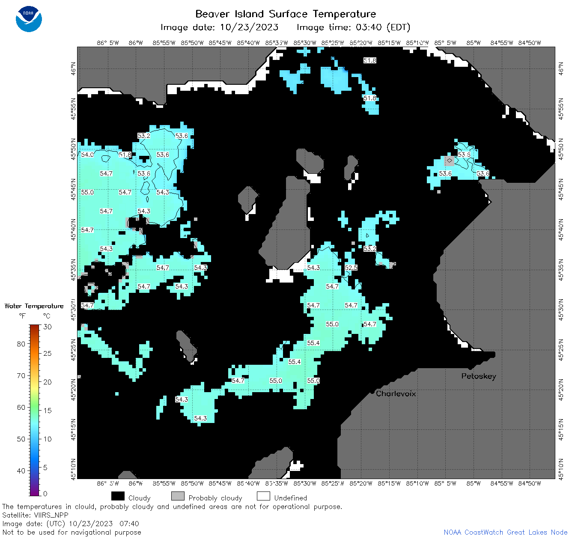Image resolution: width=572 pixels, height=539 pixels.
Task: Click the 80 °F tick on the color scale
Action: pyautogui.click(x=21, y=344)
